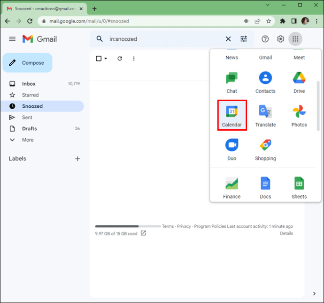Clear the in:snoozed search
The height and width of the screenshot is (303, 324).
[x=228, y=39]
